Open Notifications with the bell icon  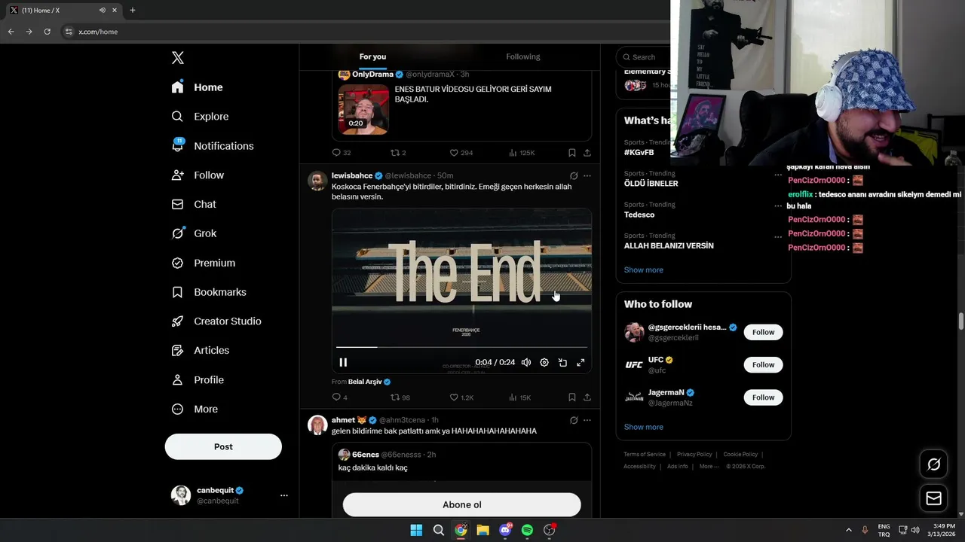click(213, 146)
